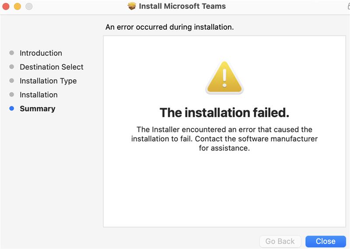Click the gray bullet beside Destination Select
Image resolution: width=350 pixels, height=249 pixels.
[12, 67]
